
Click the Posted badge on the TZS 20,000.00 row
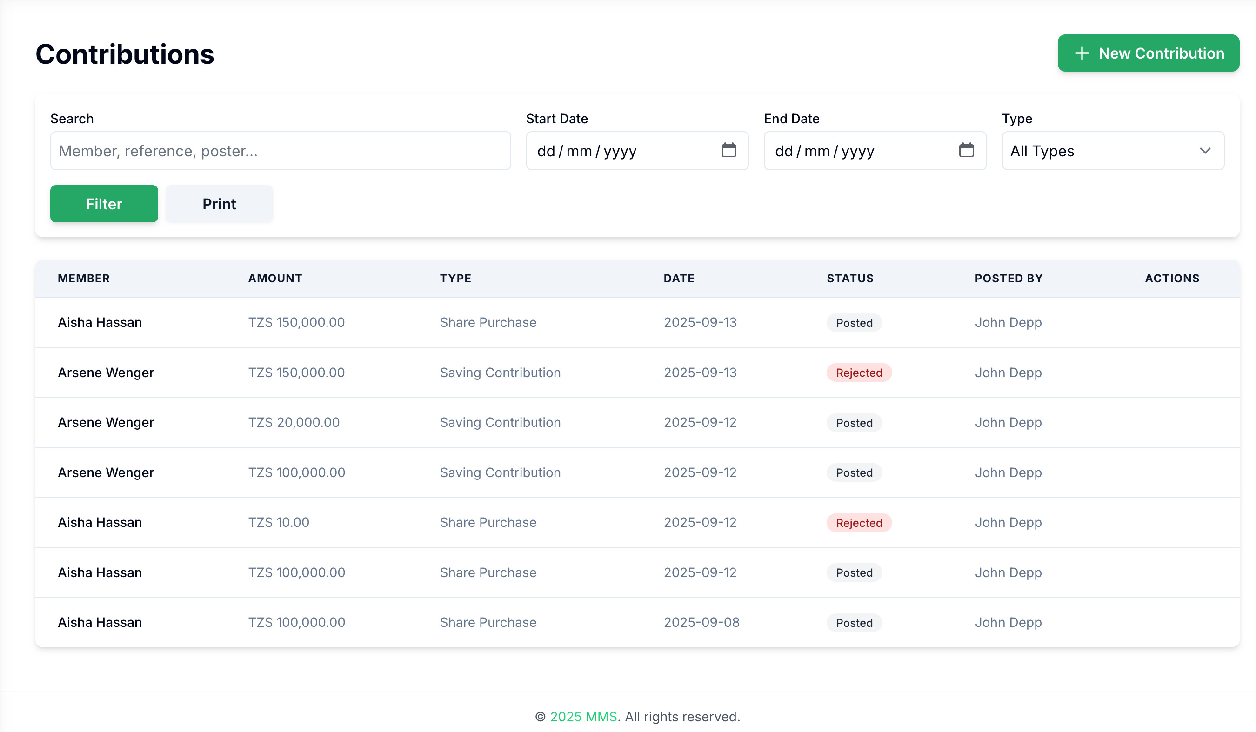pyautogui.click(x=854, y=423)
